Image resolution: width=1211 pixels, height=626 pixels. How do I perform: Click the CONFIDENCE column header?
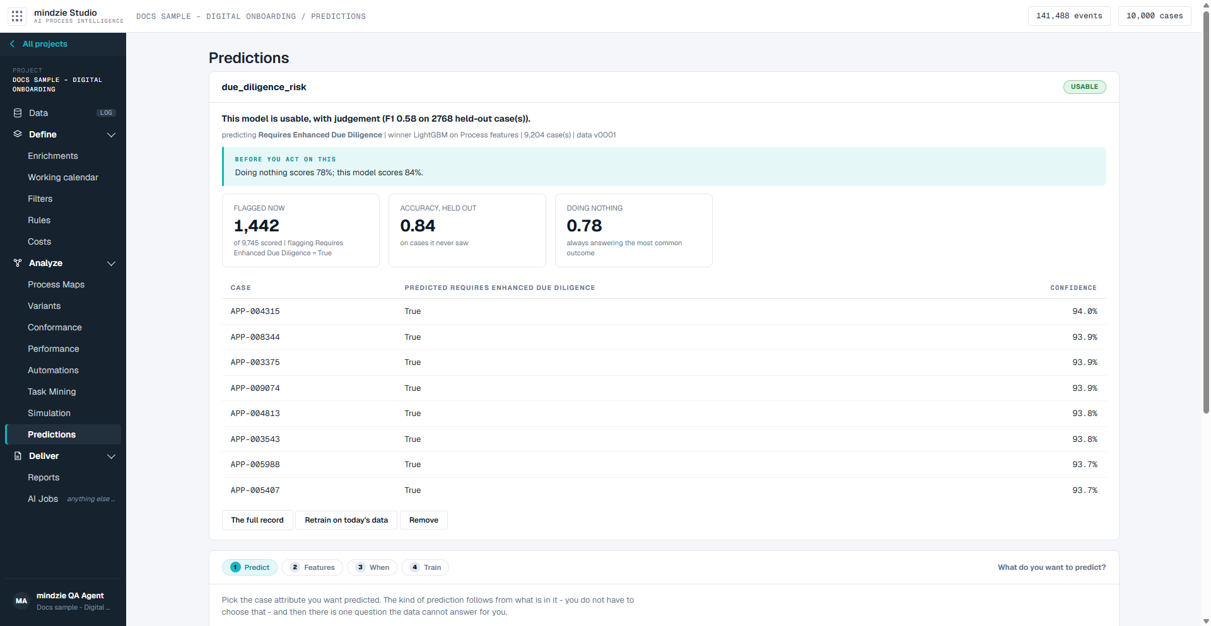coord(1073,288)
